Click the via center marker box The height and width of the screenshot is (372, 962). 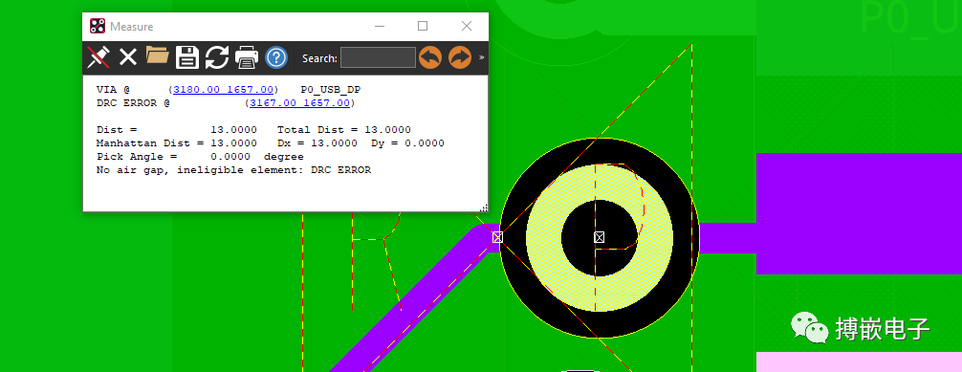coord(600,237)
